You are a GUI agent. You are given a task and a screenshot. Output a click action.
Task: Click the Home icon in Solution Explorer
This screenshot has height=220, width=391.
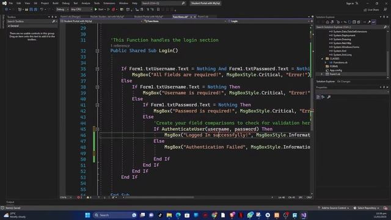pyautogui.click(x=327, y=22)
